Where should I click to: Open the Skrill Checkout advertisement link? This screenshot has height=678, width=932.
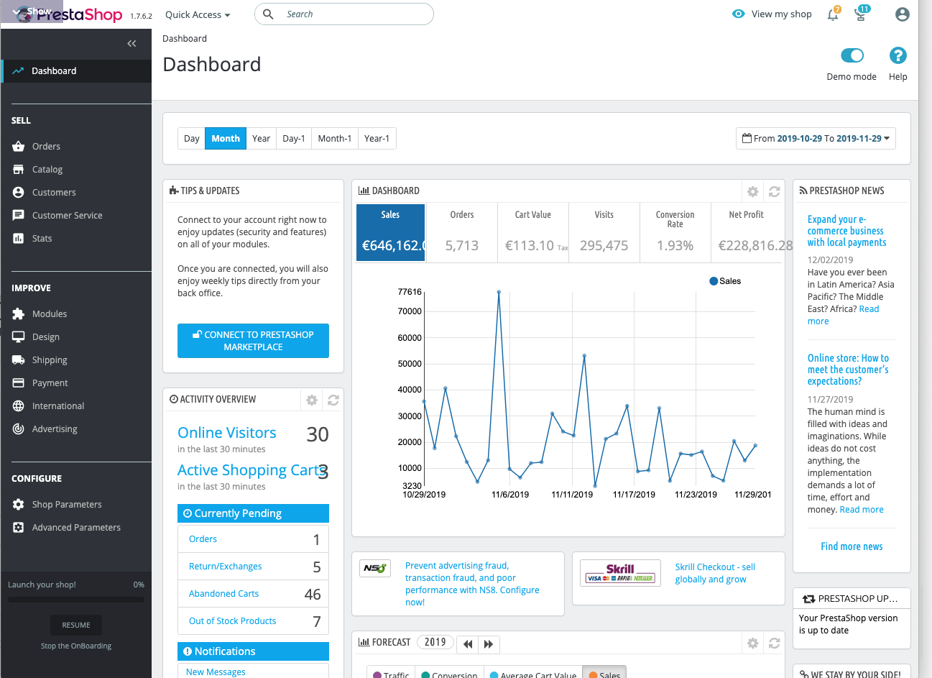click(715, 573)
